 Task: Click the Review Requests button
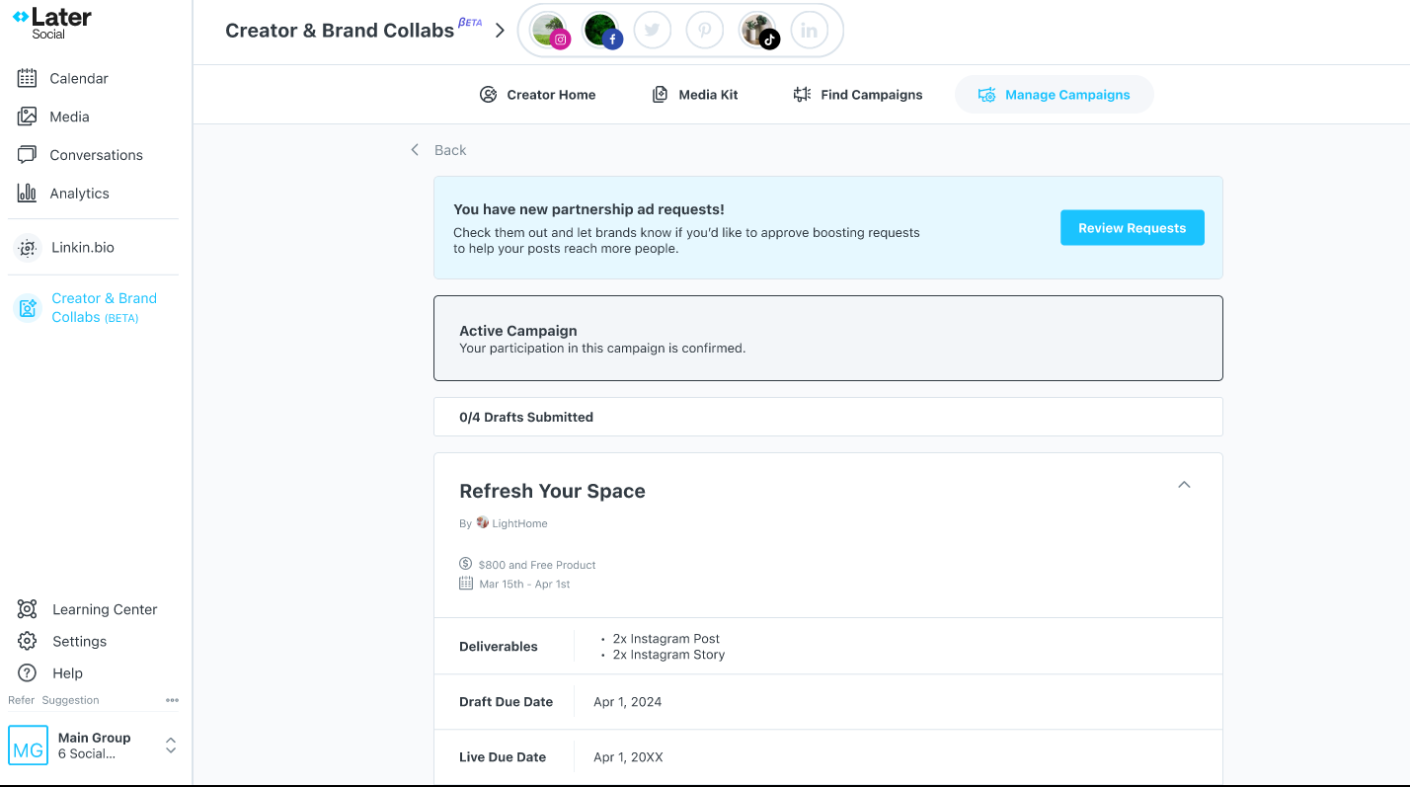click(1132, 227)
